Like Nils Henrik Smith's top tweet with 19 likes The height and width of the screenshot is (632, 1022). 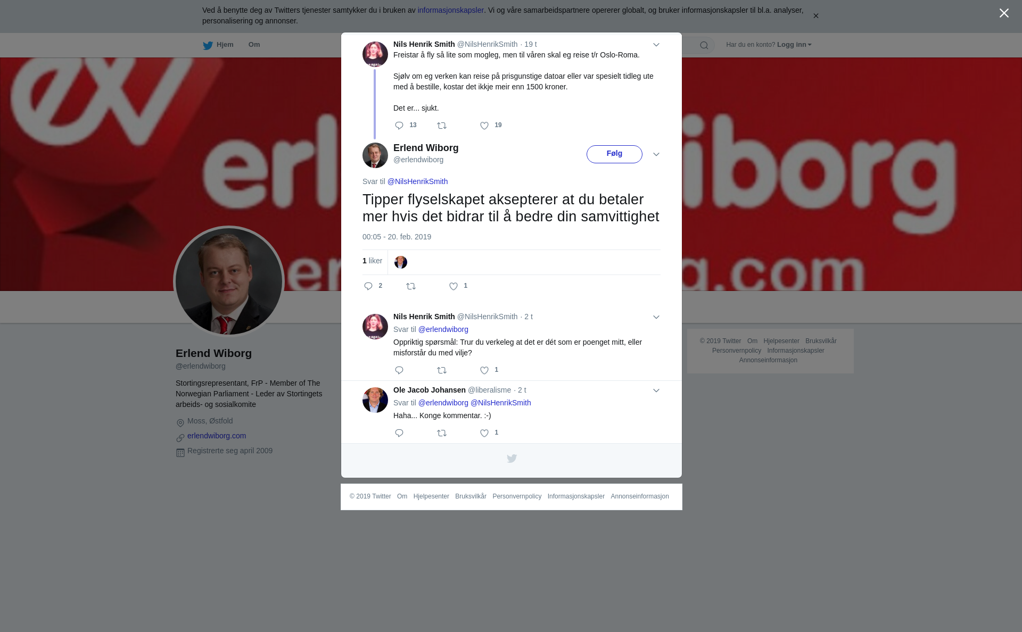(x=484, y=126)
